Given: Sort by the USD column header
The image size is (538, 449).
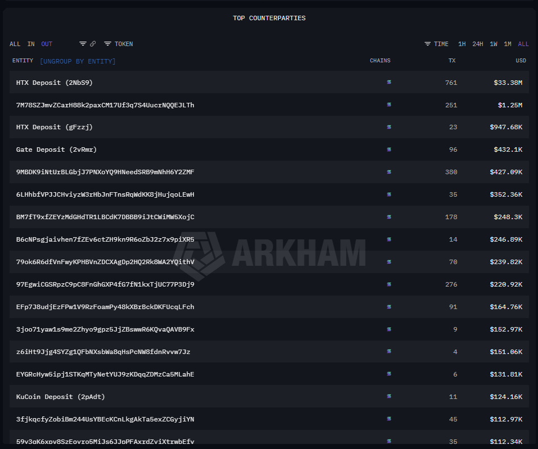Looking at the screenshot, I should (x=521, y=60).
